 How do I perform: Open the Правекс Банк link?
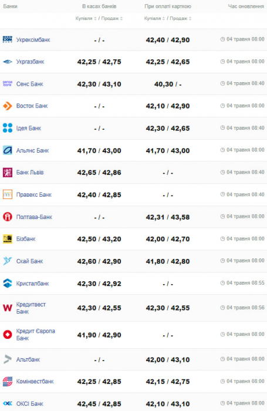34,195
